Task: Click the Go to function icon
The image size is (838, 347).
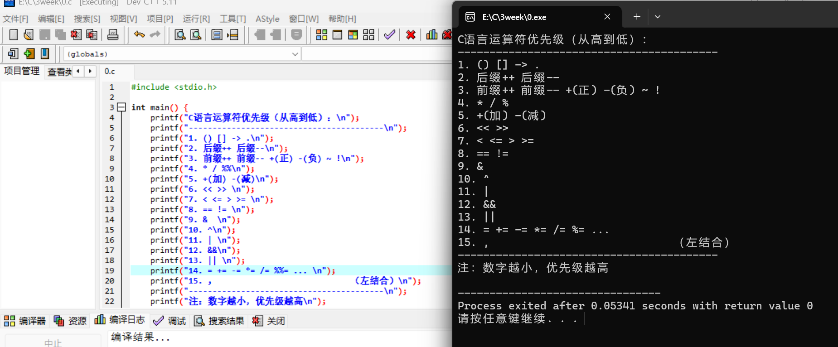Action: (x=217, y=35)
